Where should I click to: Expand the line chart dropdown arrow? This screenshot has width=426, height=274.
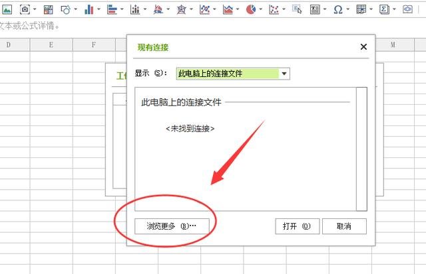pos(214,9)
